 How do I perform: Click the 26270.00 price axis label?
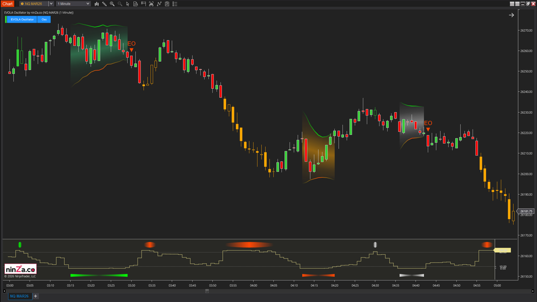click(526, 30)
